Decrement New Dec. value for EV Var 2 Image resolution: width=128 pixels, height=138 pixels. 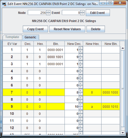click(81, 59)
